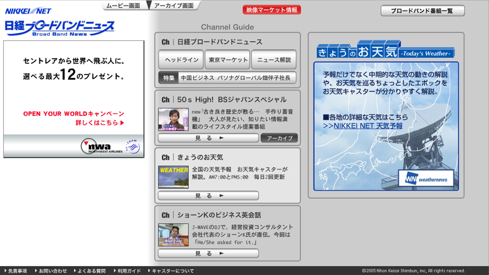Open the 免責事項 footer link

coord(16,271)
